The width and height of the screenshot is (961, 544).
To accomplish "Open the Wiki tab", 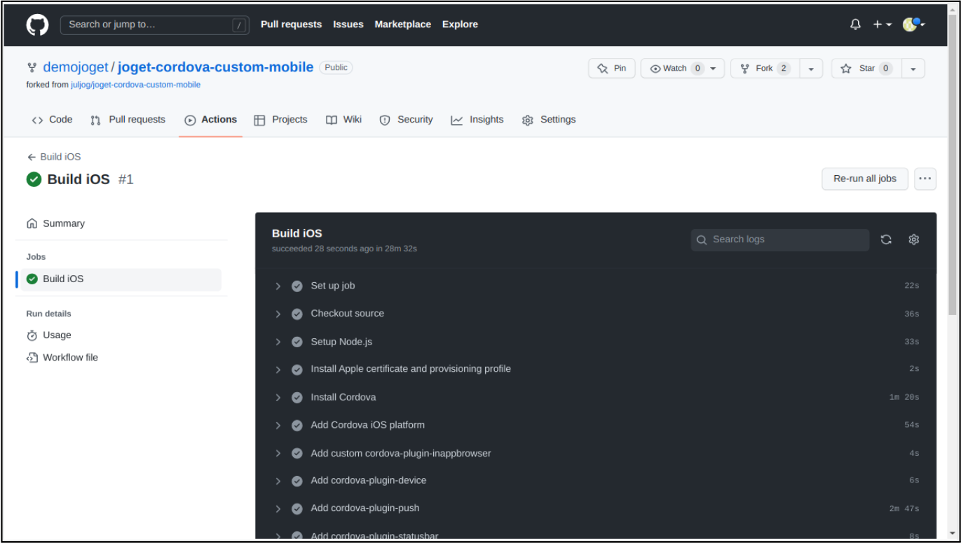I will point(344,120).
